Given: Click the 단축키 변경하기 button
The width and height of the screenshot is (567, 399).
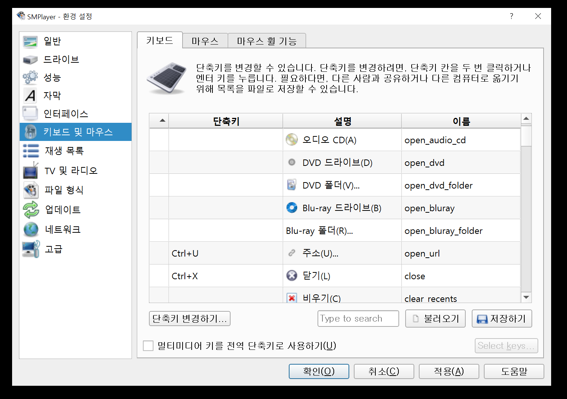Looking at the screenshot, I should pyautogui.click(x=190, y=319).
